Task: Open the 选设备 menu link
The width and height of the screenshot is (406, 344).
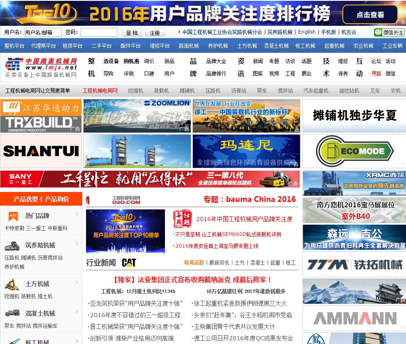Action: click(x=111, y=61)
